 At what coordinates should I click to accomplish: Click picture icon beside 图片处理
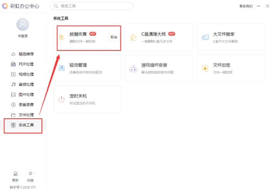pyautogui.click(x=13, y=95)
